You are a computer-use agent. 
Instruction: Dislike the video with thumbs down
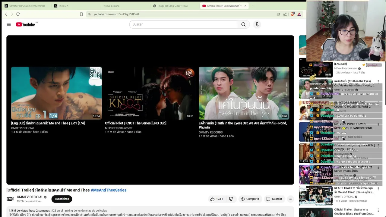231,199
